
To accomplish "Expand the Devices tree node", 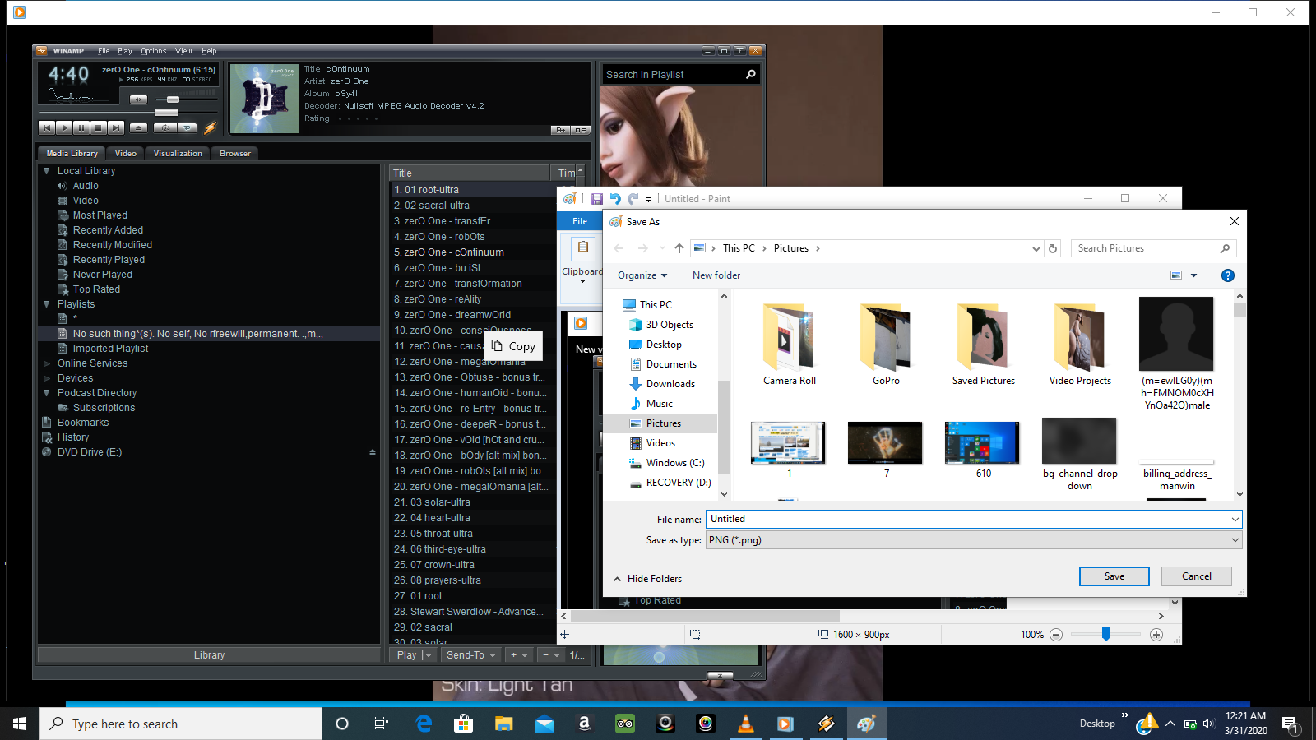I will coord(47,378).
